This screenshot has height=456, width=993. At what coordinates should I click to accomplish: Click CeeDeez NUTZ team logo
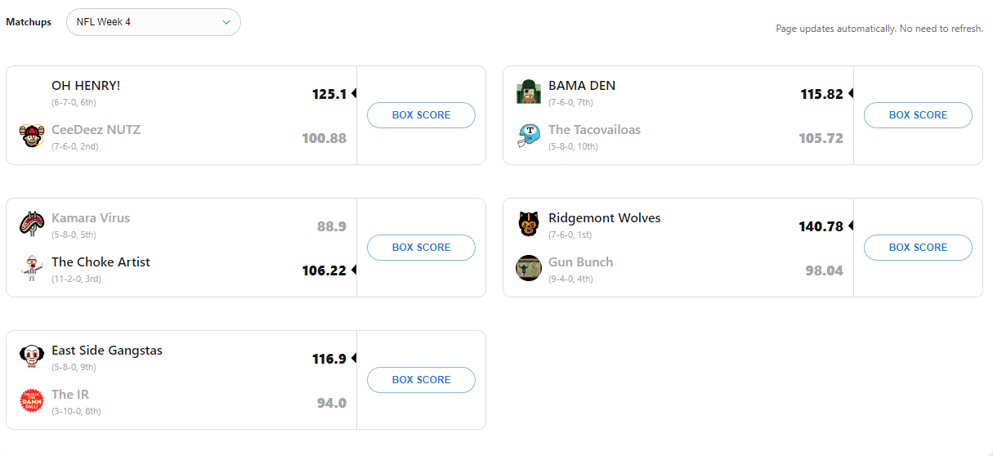[x=31, y=136]
